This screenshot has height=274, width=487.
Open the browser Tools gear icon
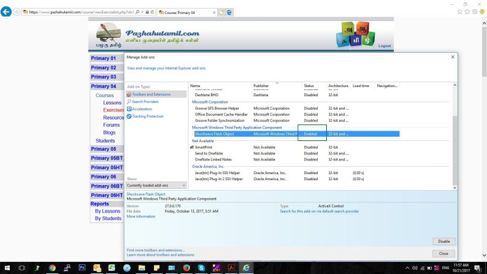pyautogui.click(x=475, y=12)
